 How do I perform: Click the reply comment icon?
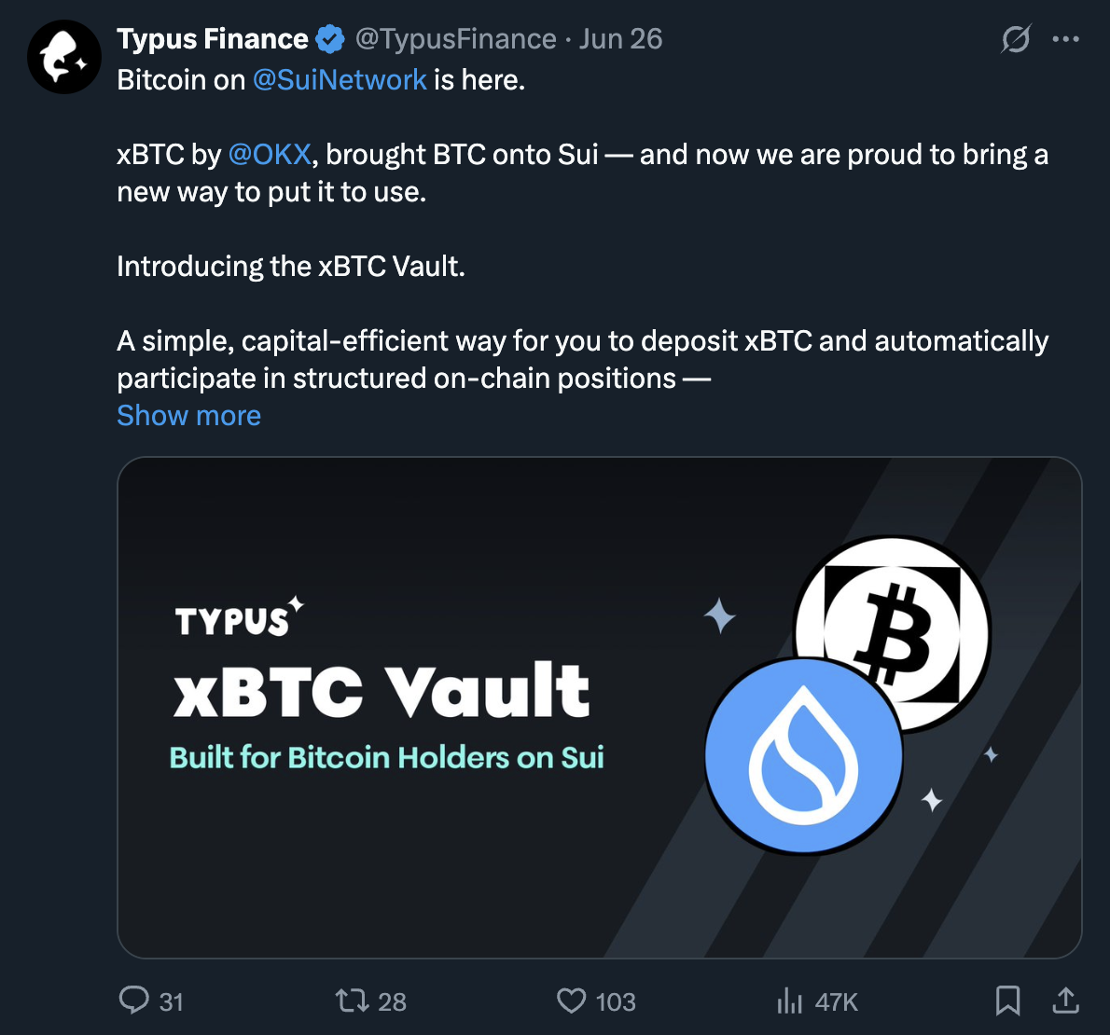(x=134, y=1000)
